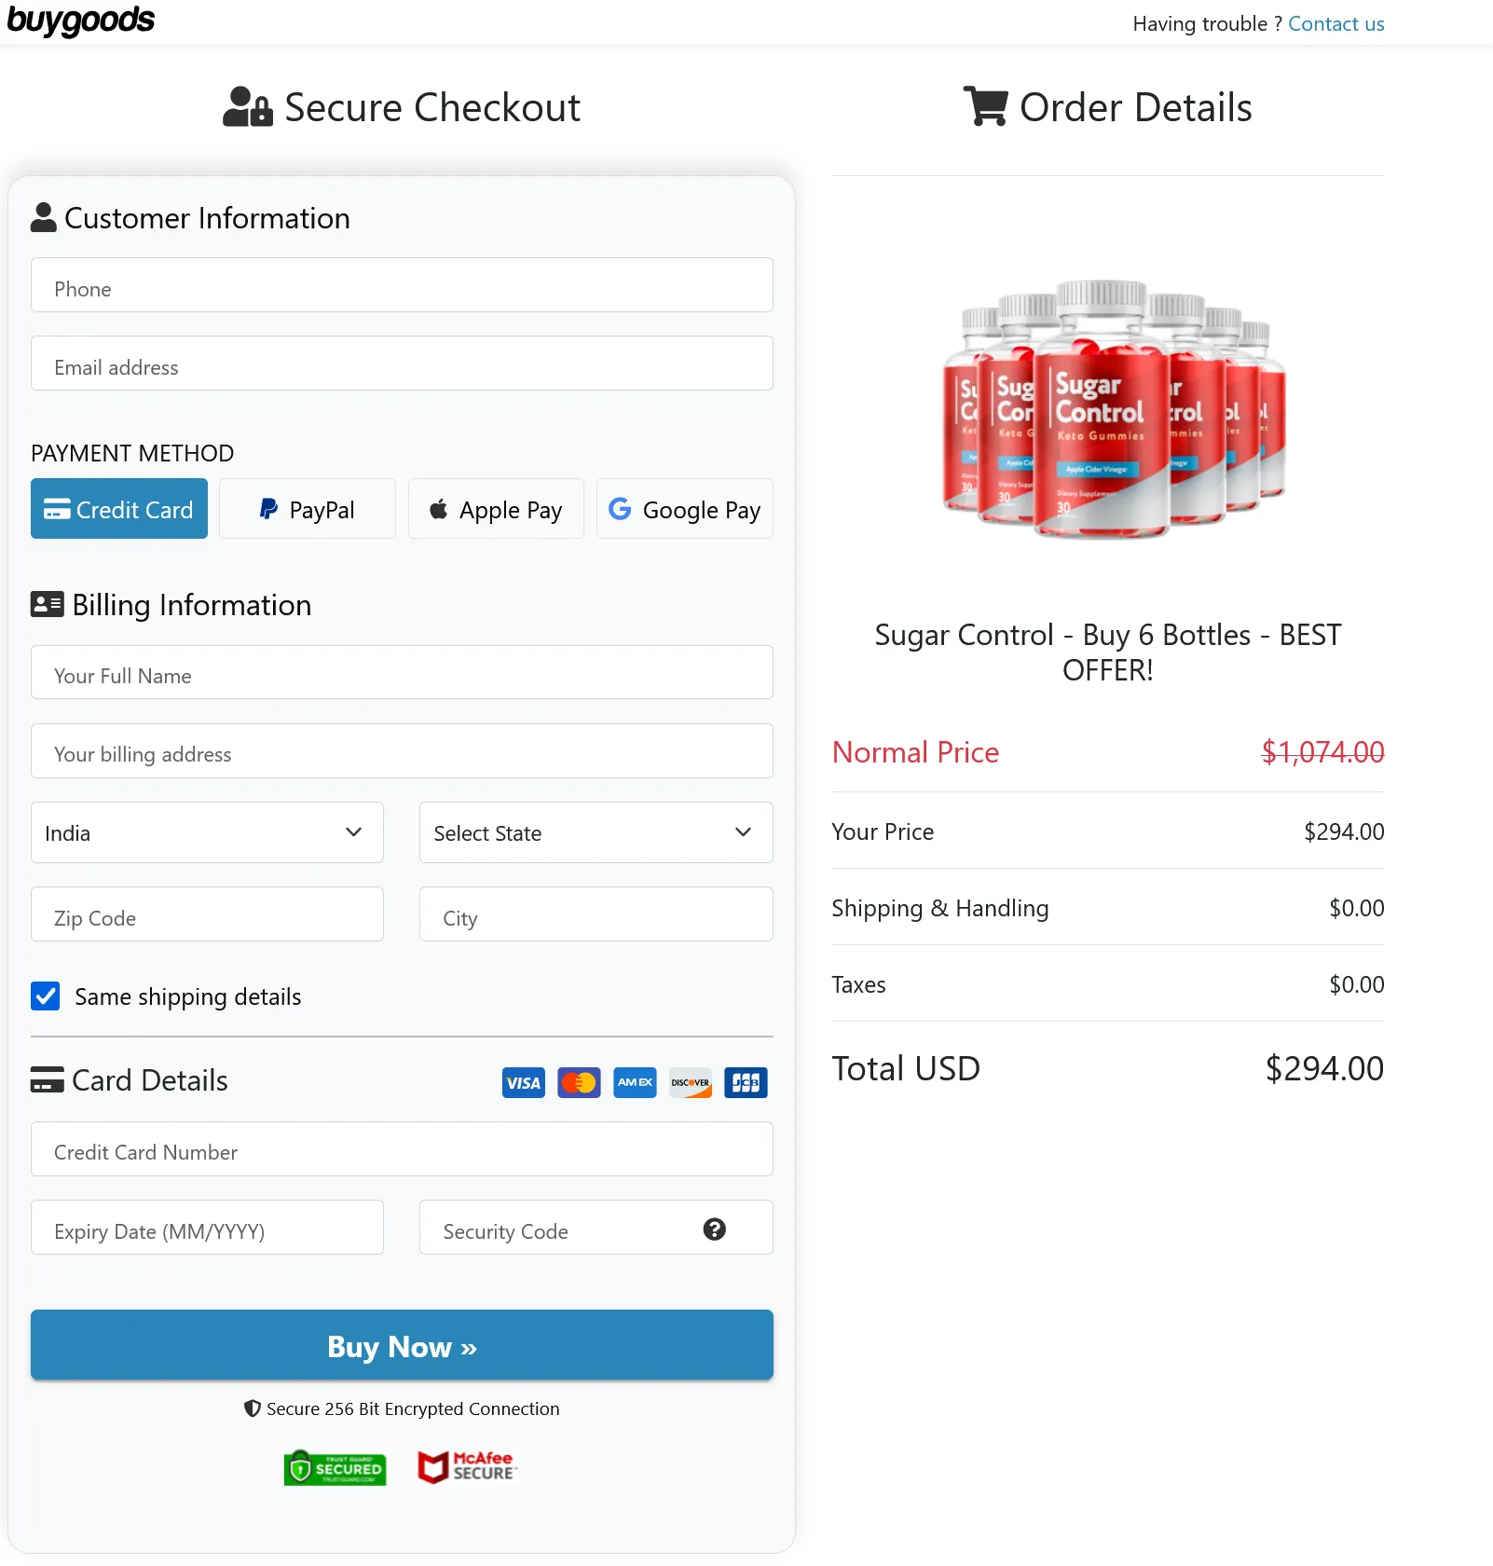The image size is (1493, 1566).
Task: Click the McAfee Secure badge
Action: 466,1467
